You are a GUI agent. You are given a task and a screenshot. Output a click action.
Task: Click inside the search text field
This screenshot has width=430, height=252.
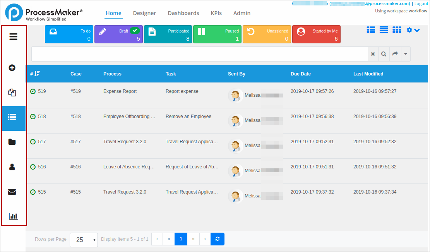199,54
